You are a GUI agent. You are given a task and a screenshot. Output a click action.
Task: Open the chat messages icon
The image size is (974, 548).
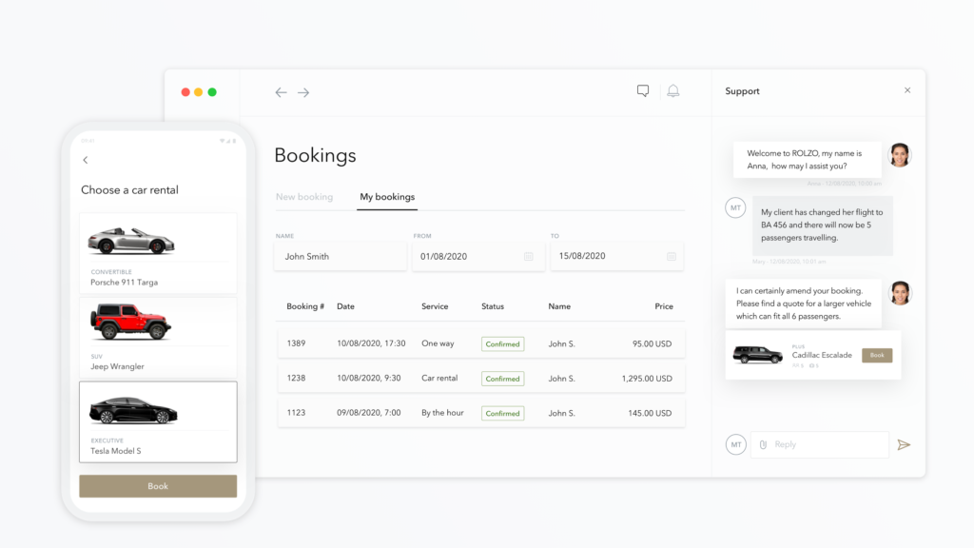[x=643, y=90]
